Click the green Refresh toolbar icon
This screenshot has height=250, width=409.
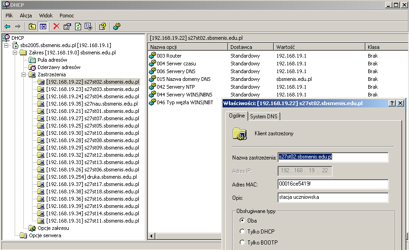pyautogui.click(x=78, y=27)
